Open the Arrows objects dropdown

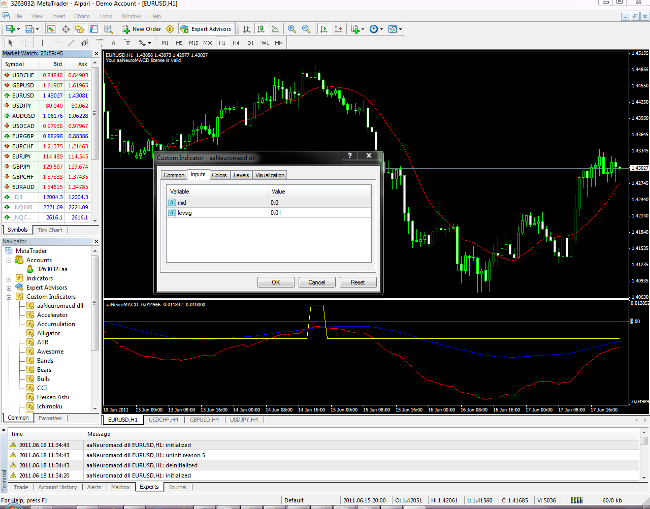144,43
